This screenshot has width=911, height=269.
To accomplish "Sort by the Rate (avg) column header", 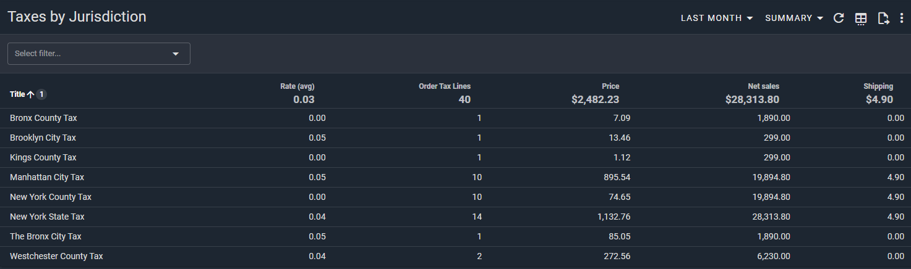I will click(x=297, y=86).
